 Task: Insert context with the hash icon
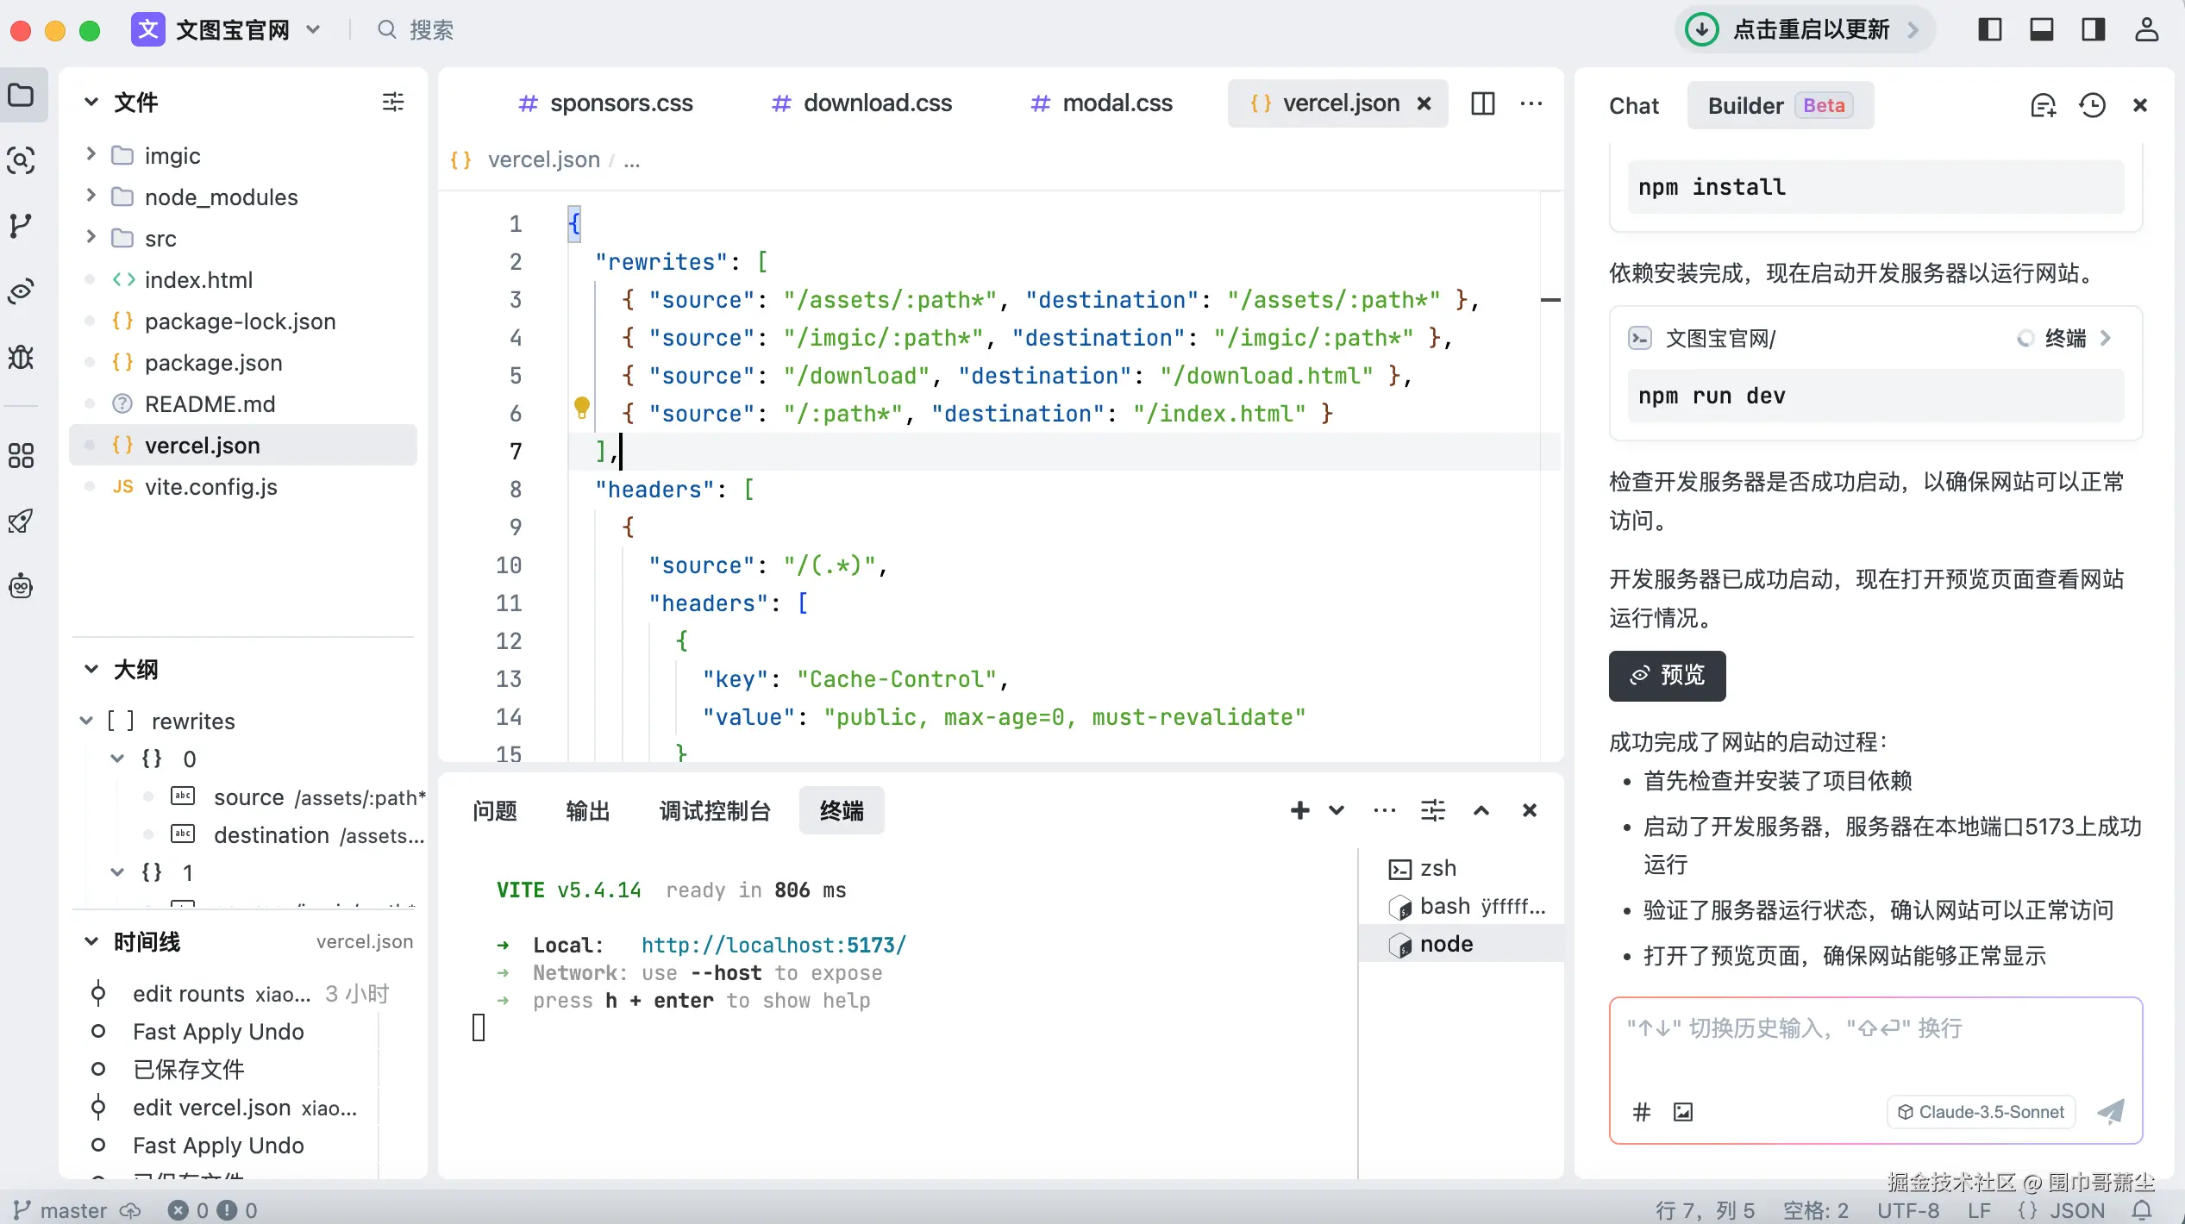pyautogui.click(x=1642, y=1112)
